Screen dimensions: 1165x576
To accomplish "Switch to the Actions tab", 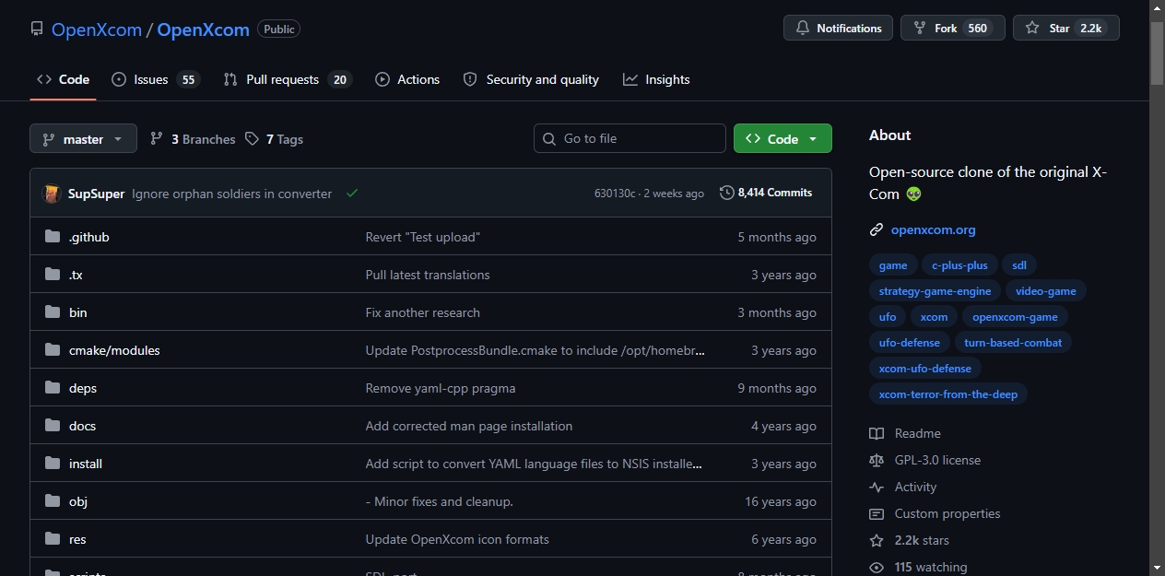I will click(407, 79).
